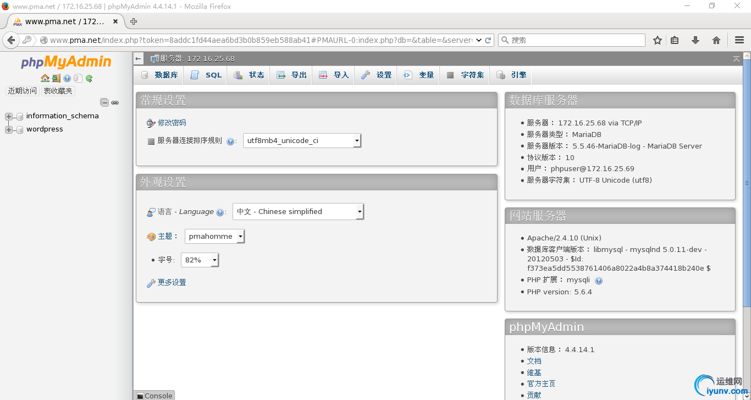Open the 设置 (Settings) tab

point(376,75)
